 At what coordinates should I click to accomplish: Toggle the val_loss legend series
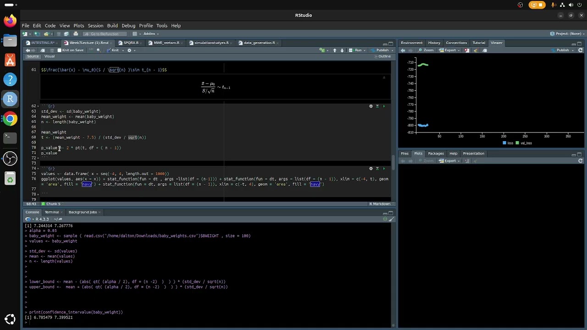pos(524,143)
